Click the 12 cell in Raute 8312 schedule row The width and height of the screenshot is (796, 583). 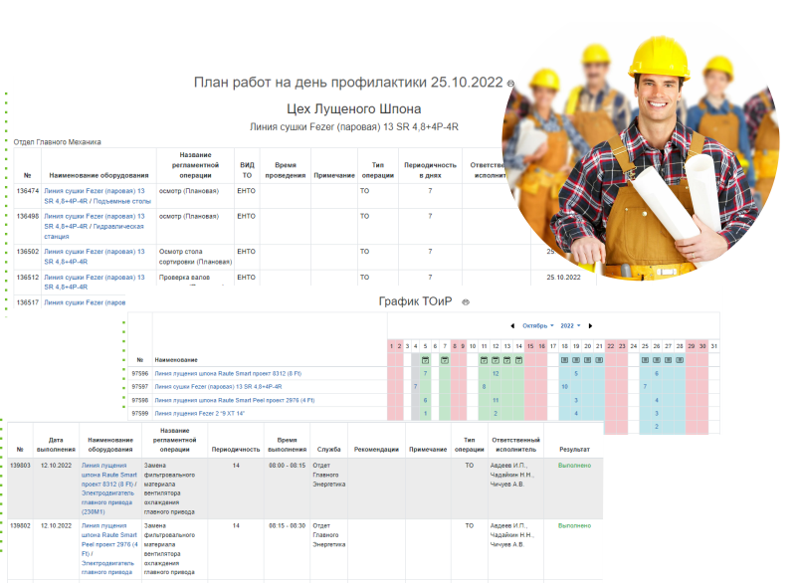click(495, 373)
